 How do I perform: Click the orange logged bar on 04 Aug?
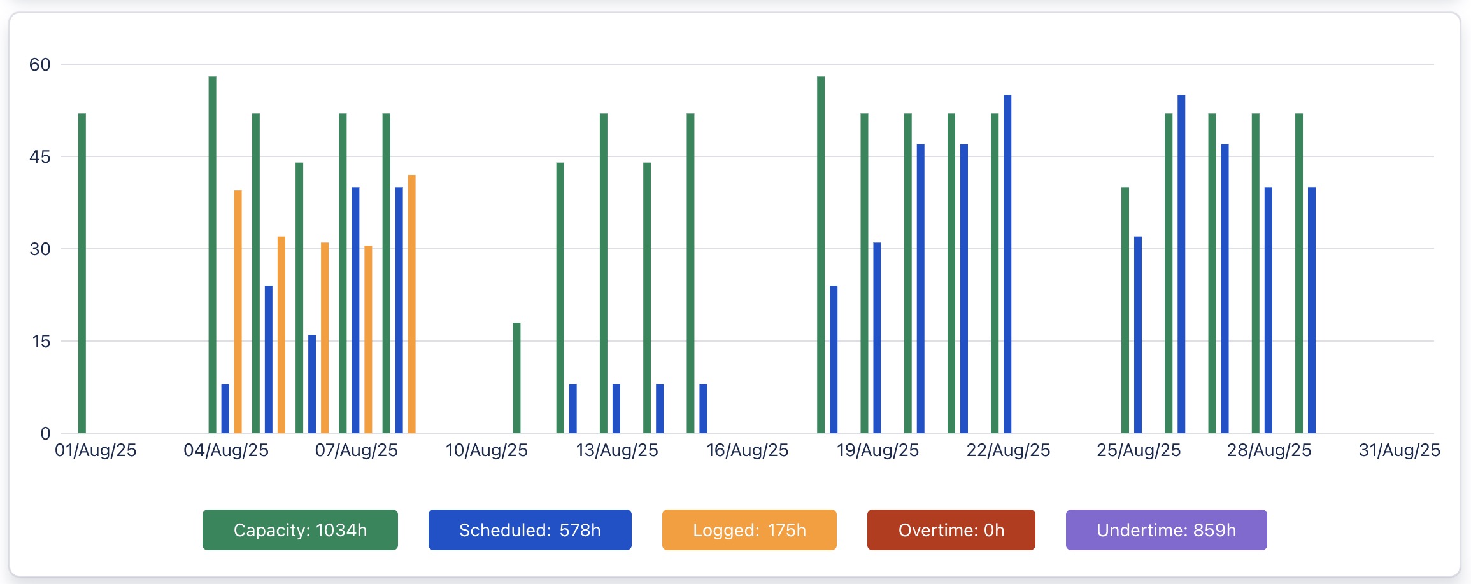238,312
